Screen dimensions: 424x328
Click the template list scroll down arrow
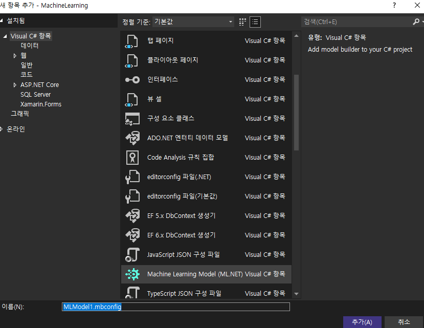(x=296, y=294)
